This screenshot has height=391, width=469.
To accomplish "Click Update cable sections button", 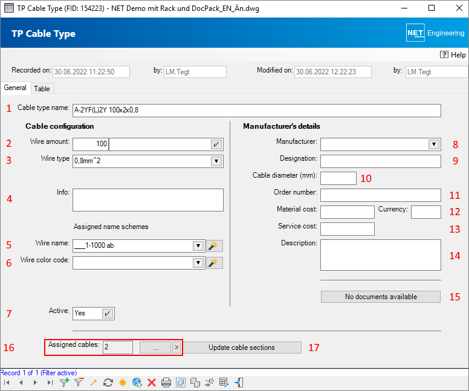I will tap(242, 347).
